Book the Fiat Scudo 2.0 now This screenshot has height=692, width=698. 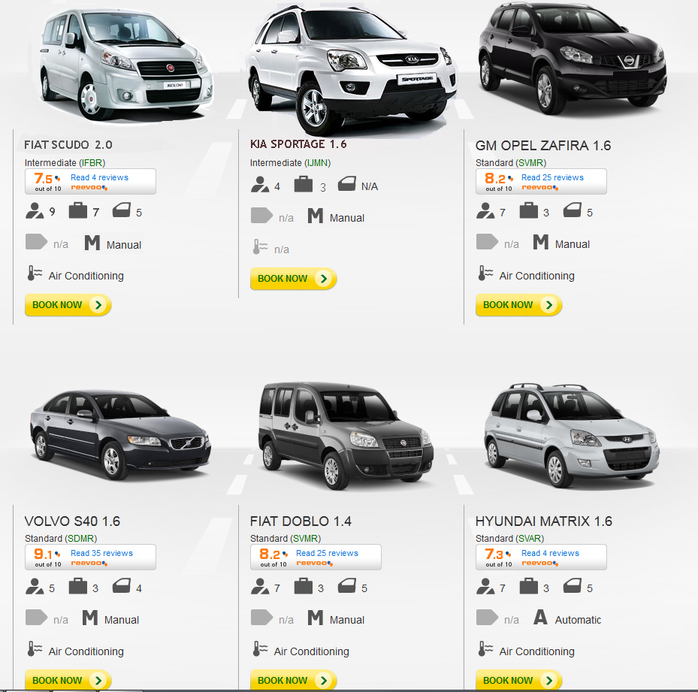(68, 305)
